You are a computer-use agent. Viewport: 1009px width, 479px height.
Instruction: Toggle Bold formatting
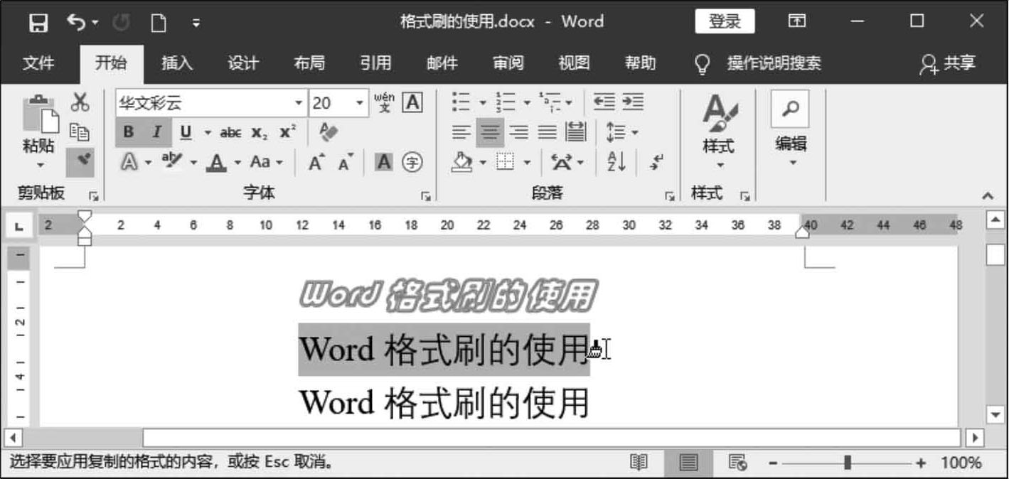[x=129, y=132]
